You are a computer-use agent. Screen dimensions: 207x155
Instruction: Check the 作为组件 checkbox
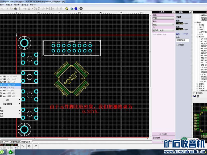(x=195, y=93)
